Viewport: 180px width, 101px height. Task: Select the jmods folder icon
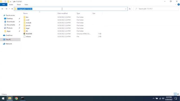24,26
